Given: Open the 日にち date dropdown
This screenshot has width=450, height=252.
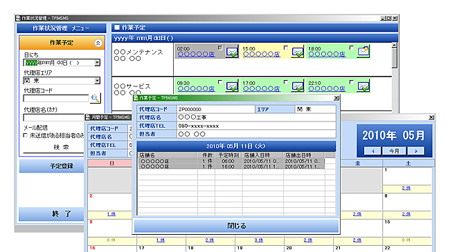Looking at the screenshot, I should click(98, 62).
